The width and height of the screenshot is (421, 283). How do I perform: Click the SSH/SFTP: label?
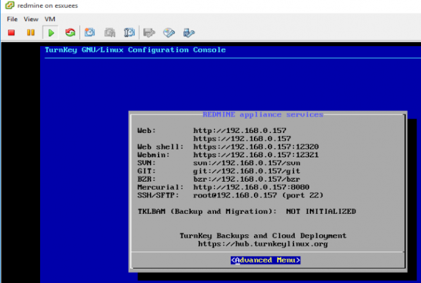pyautogui.click(x=158, y=195)
